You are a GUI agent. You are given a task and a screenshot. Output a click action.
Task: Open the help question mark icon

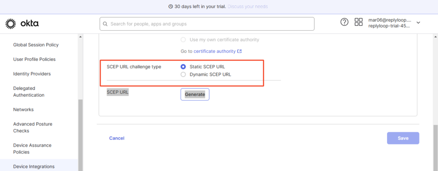[x=345, y=22]
